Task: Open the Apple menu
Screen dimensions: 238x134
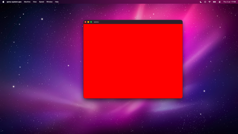Action: [3, 2]
